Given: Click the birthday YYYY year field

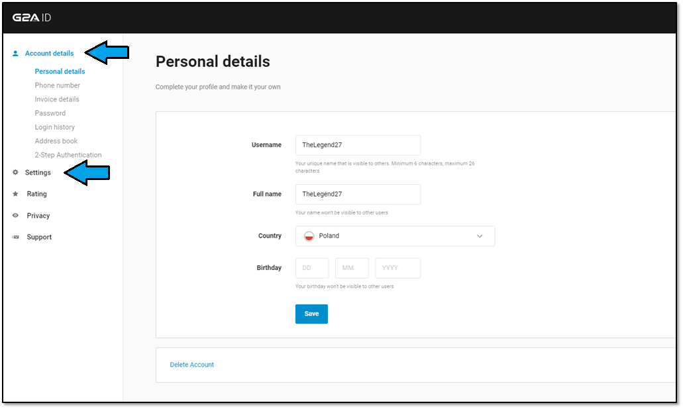Looking at the screenshot, I should pos(397,268).
